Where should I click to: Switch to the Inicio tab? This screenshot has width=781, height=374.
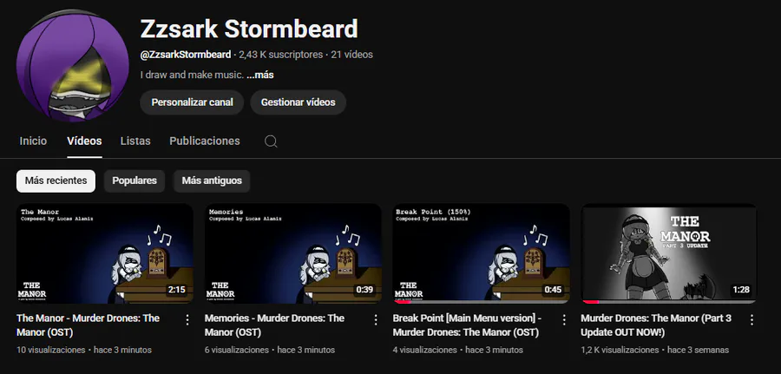33,141
